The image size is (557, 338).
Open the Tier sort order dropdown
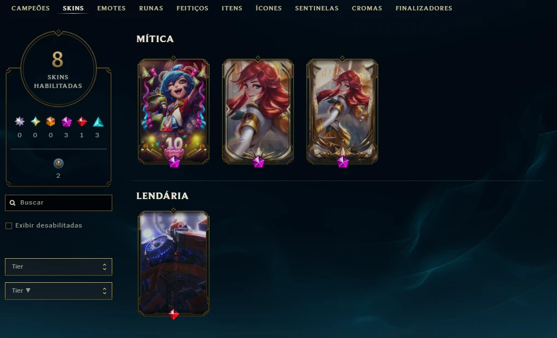click(59, 291)
